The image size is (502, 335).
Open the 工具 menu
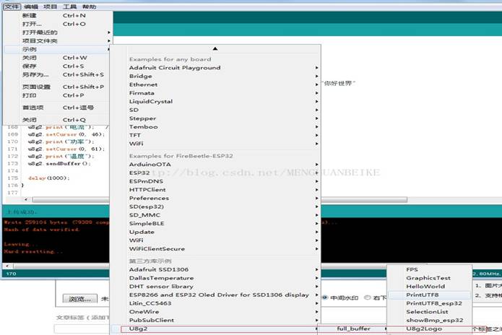(x=69, y=6)
